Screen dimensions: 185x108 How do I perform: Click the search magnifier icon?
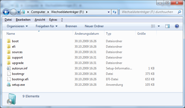click(180, 12)
